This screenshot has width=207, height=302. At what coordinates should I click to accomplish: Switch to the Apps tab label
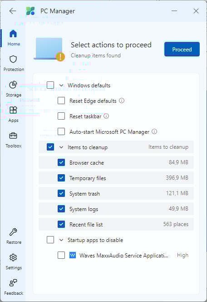(x=14, y=121)
